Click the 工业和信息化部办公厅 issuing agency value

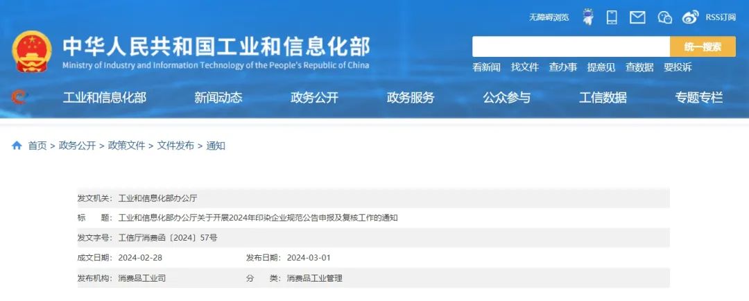[157, 198]
